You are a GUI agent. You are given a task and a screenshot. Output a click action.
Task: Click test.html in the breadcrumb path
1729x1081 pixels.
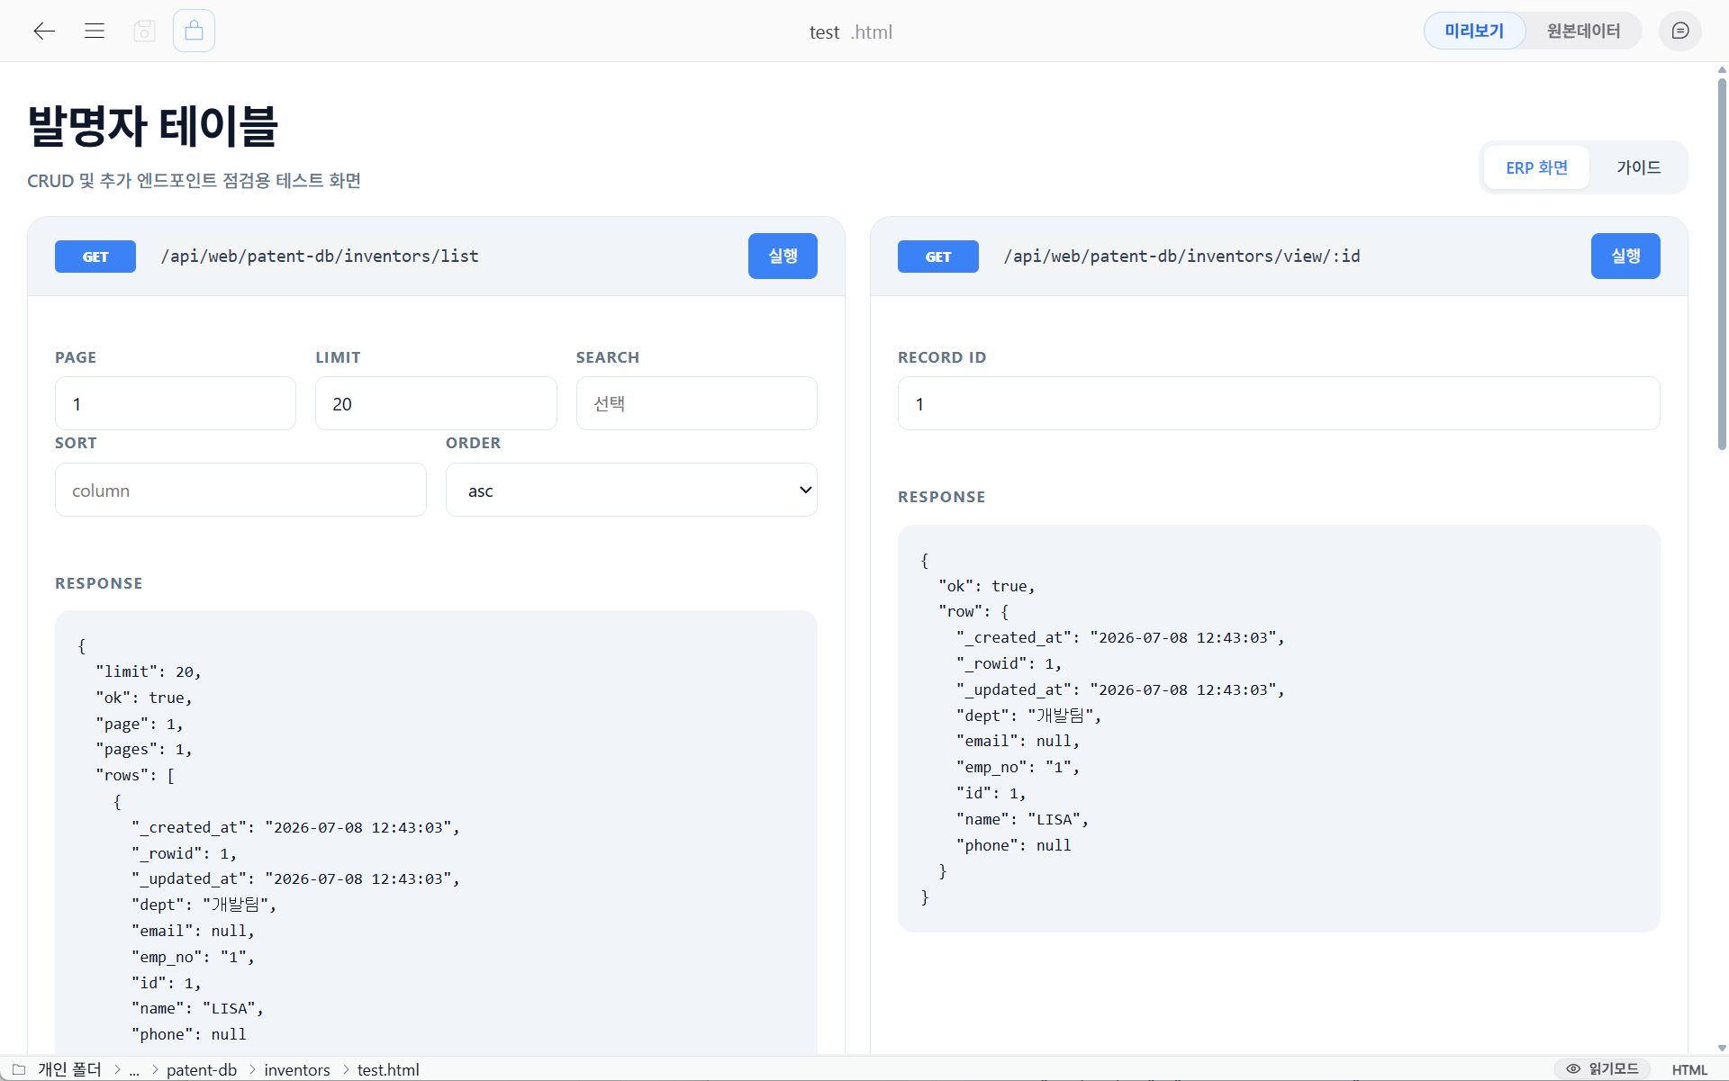pos(388,1069)
